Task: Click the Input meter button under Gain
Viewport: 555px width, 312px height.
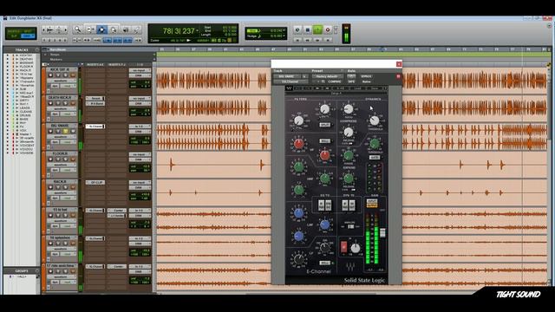Action: (x=372, y=201)
